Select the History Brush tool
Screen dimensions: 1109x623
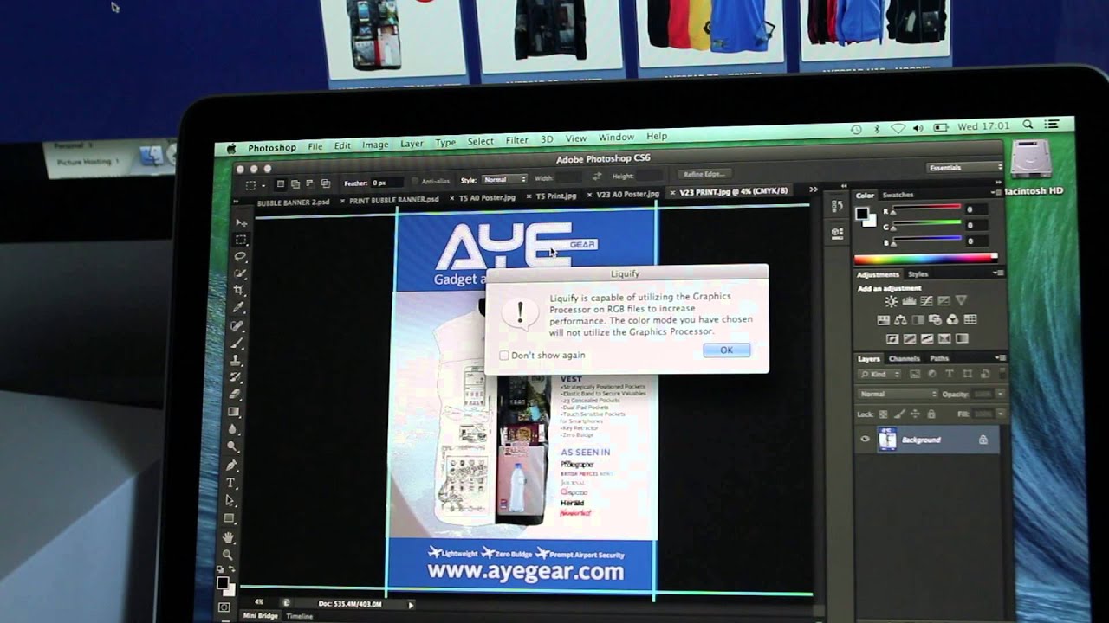click(x=234, y=377)
